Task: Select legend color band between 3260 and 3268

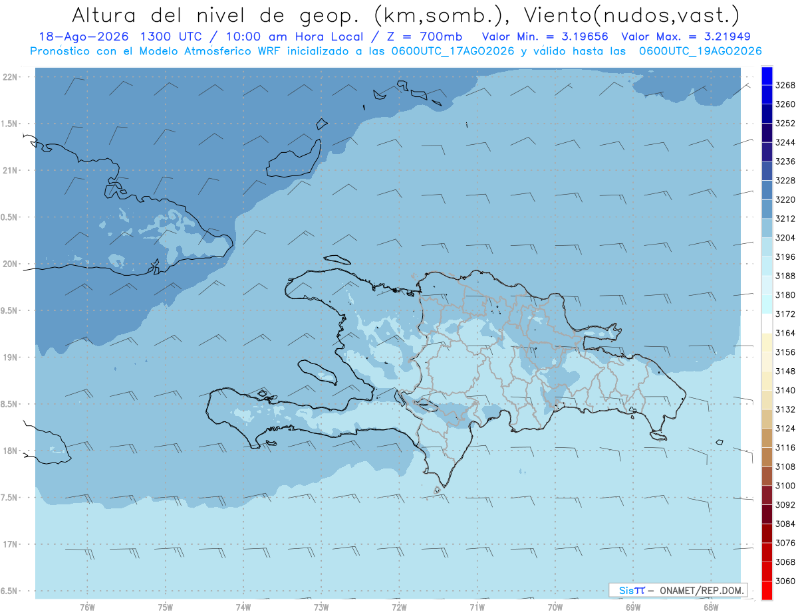Action: point(767,95)
